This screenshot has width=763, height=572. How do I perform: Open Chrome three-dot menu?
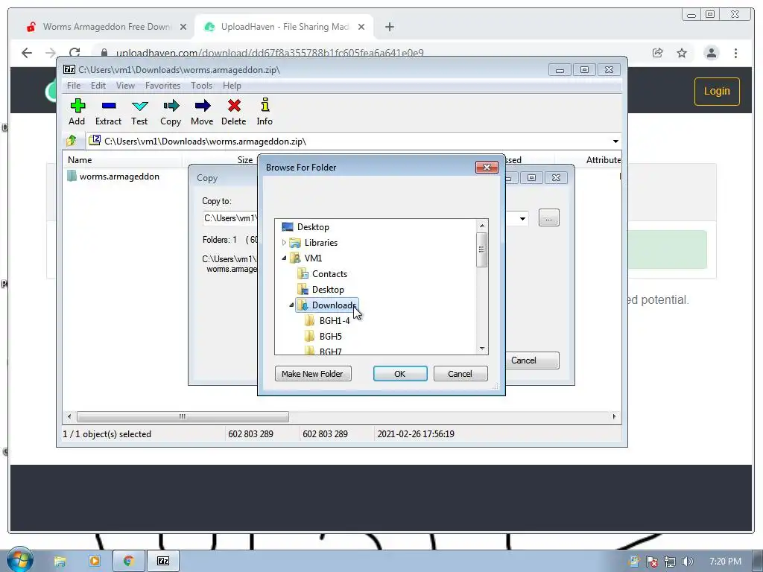click(735, 53)
